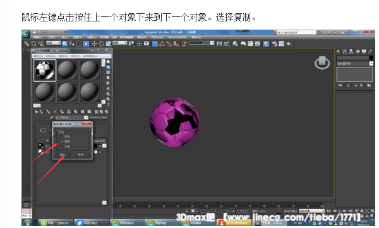Select the third radio option in dialog

(62, 146)
